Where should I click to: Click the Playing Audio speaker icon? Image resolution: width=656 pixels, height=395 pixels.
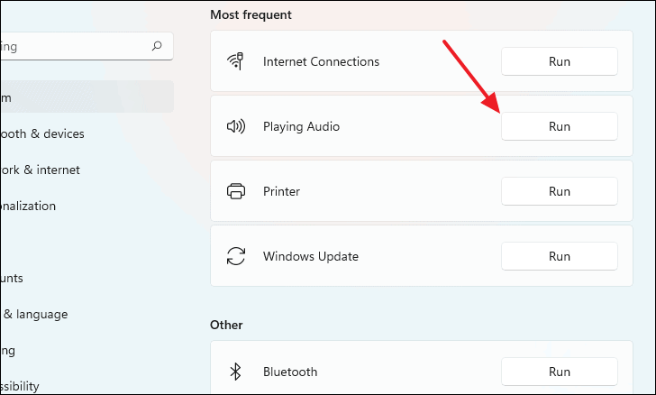tap(236, 126)
